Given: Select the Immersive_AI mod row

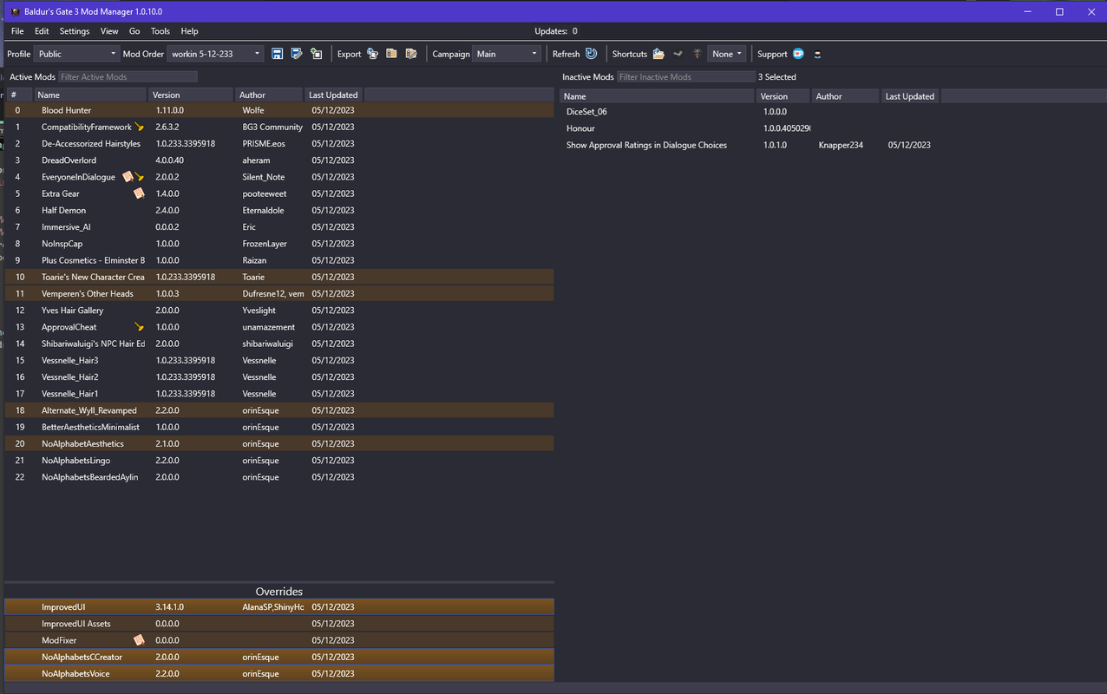Looking at the screenshot, I should (x=279, y=227).
